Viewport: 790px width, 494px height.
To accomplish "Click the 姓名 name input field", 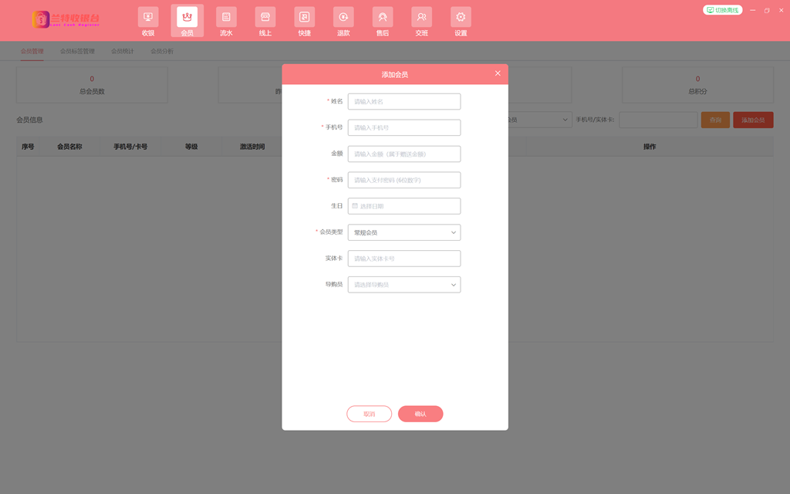I will pos(404,102).
